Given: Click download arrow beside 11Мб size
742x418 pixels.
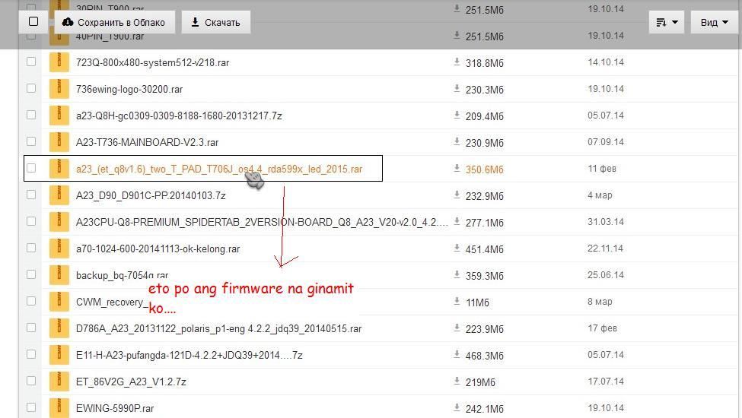Looking at the screenshot, I should click(457, 302).
